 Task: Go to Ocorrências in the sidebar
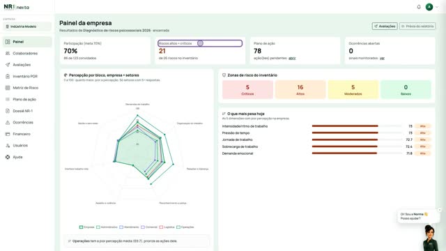(27, 123)
